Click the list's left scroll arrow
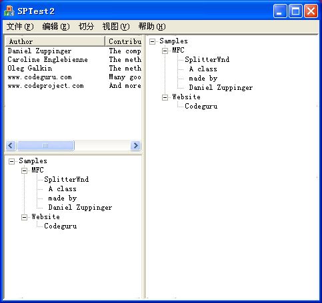Viewport: 322px width, 303px height. (11, 146)
